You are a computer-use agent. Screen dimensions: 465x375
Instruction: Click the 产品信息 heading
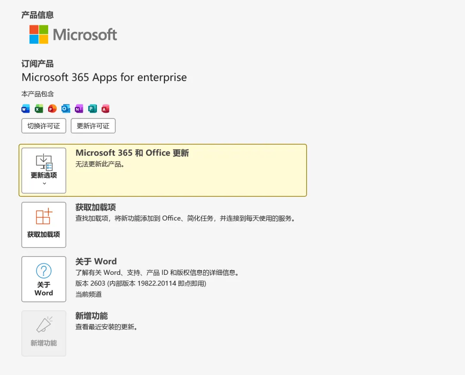(x=37, y=15)
